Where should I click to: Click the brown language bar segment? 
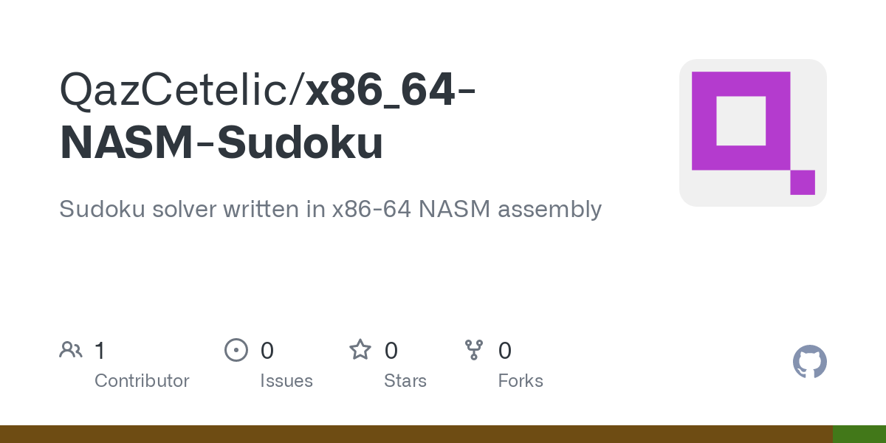coord(416,434)
